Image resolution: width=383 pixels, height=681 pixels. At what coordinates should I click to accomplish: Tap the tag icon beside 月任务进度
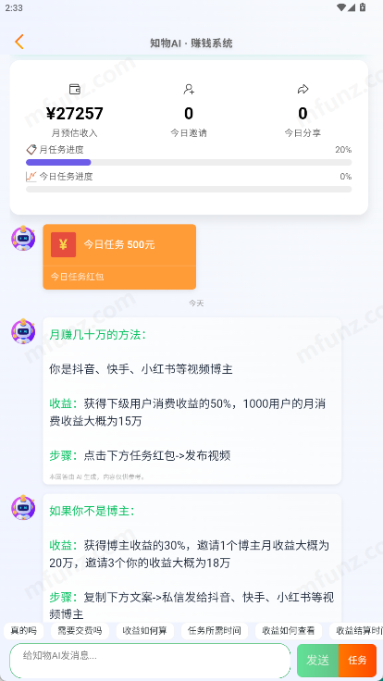pos(31,150)
